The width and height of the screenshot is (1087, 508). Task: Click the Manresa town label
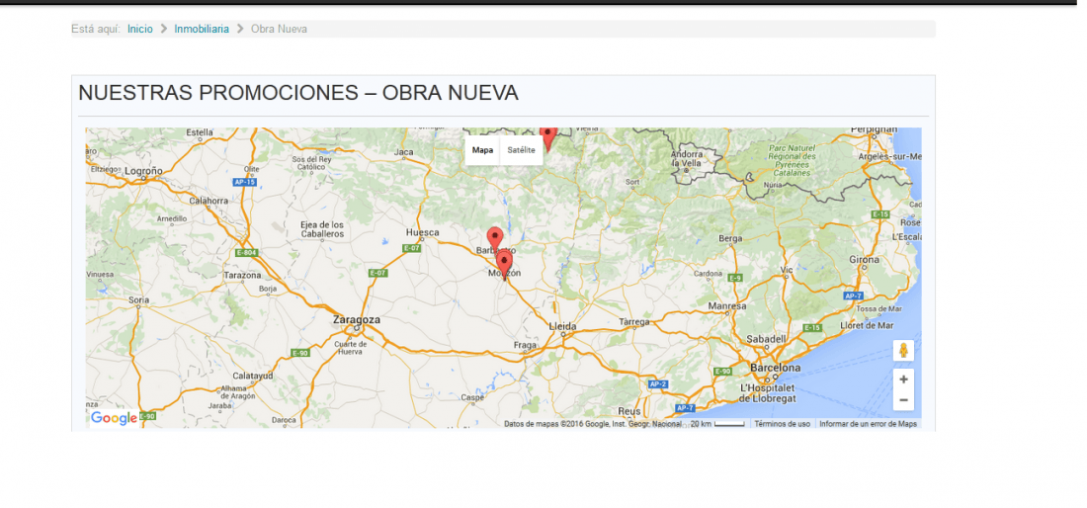pos(727,305)
